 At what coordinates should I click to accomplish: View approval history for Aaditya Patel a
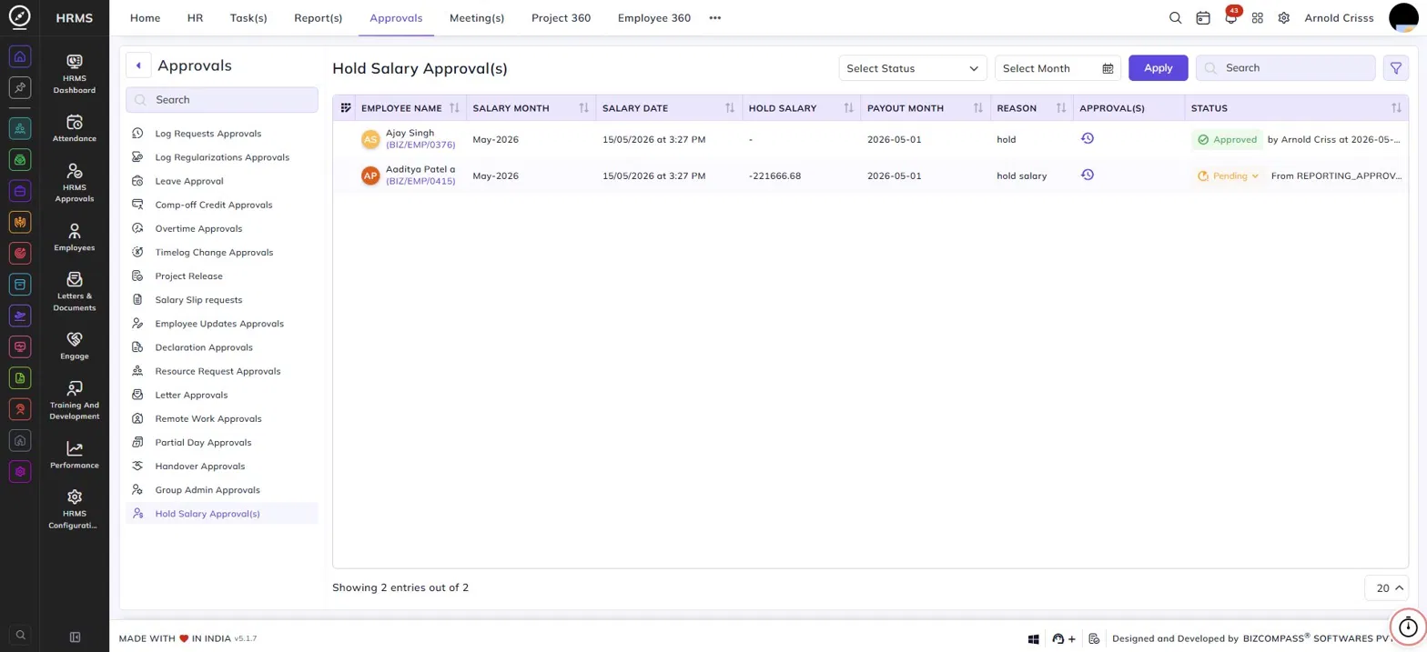pyautogui.click(x=1087, y=175)
